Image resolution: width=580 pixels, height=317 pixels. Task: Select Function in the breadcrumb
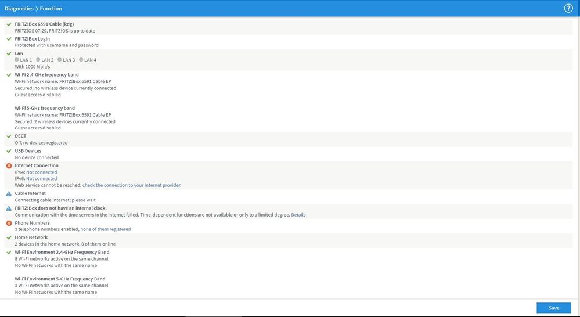click(x=51, y=9)
